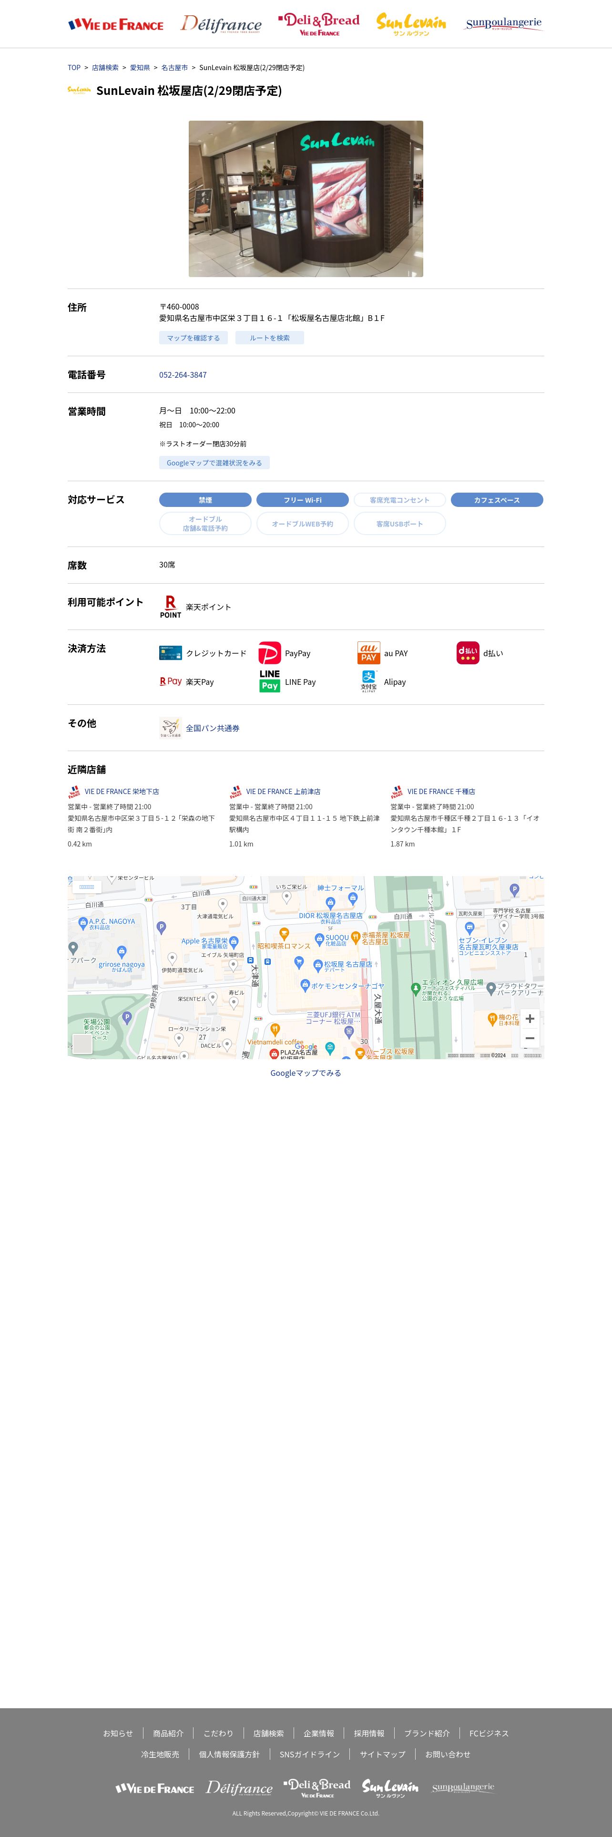Image resolution: width=612 pixels, height=1837 pixels.
Task: Click the Rakuten POINT icon
Action: click(170, 607)
